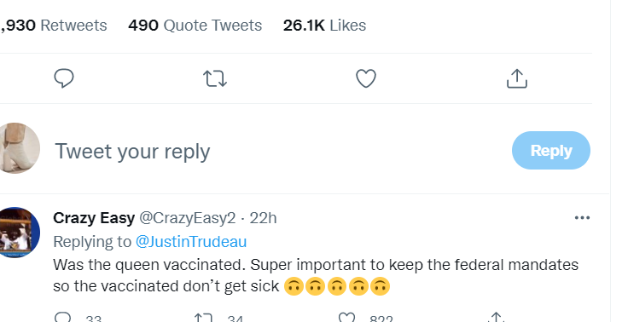Retweet Crazy Easy's reply

pyautogui.click(x=203, y=318)
